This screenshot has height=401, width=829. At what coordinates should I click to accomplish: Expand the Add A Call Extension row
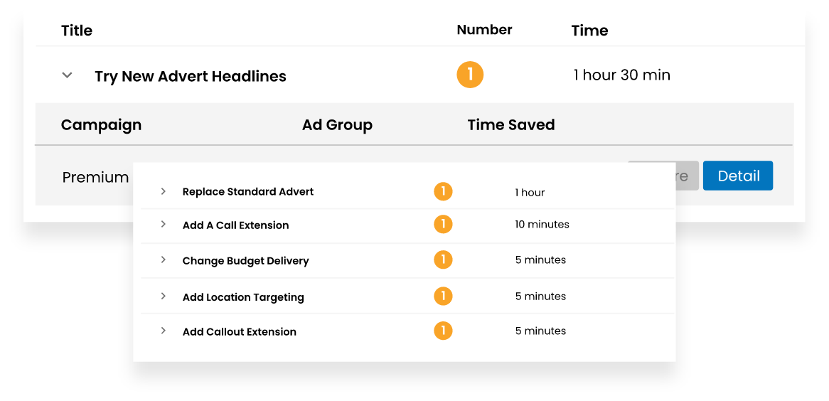pyautogui.click(x=163, y=225)
